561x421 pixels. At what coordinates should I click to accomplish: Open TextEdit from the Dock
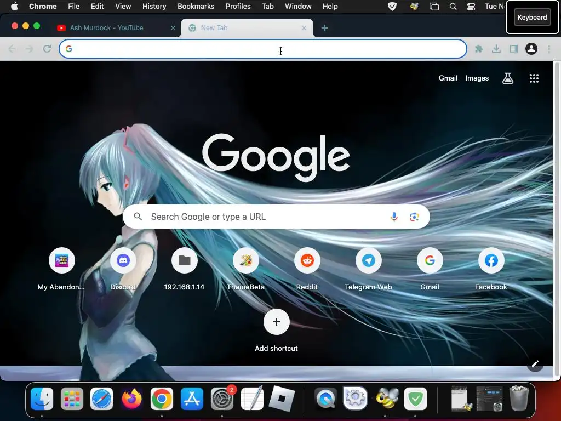tap(252, 398)
